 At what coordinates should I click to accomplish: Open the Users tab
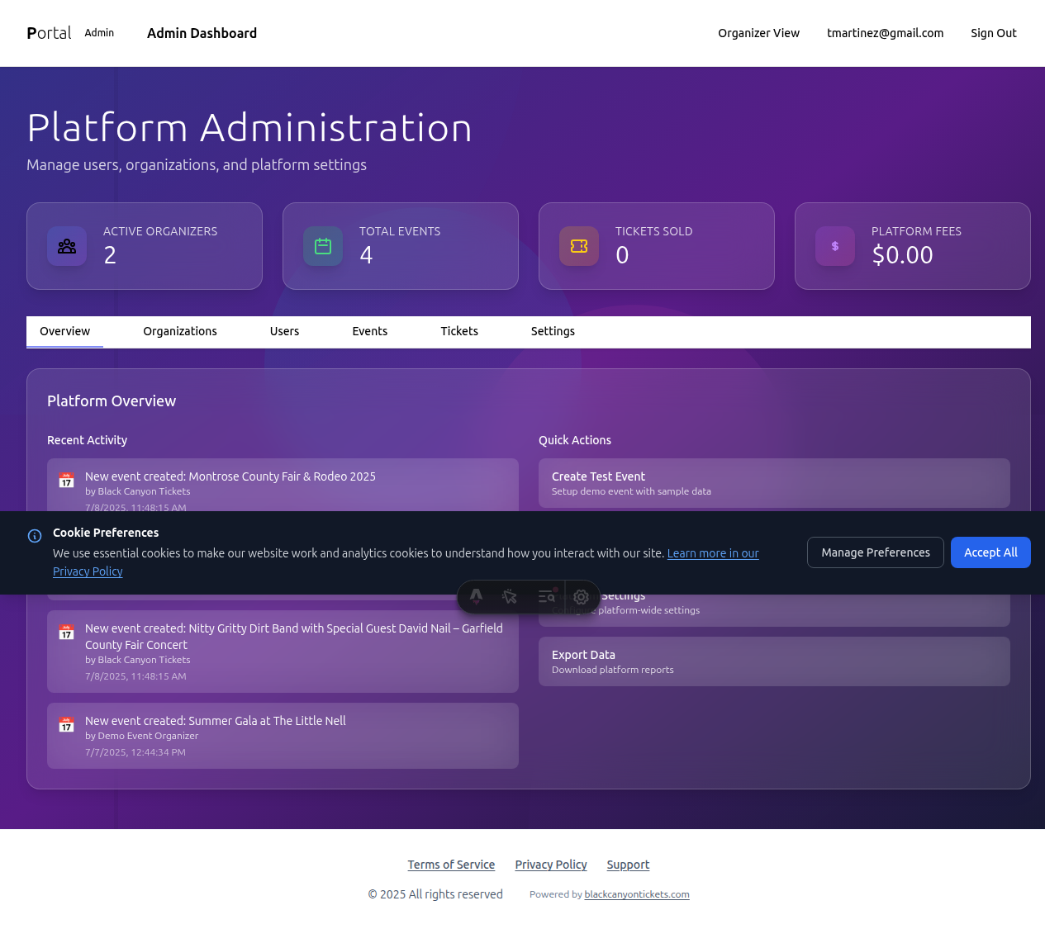click(x=284, y=331)
